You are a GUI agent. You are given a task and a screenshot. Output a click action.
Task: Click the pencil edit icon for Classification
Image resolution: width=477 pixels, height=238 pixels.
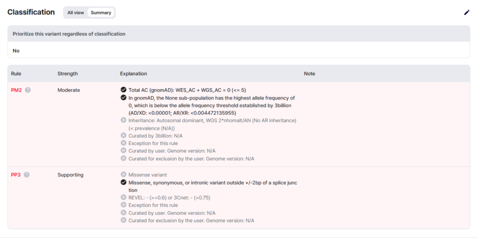467,13
